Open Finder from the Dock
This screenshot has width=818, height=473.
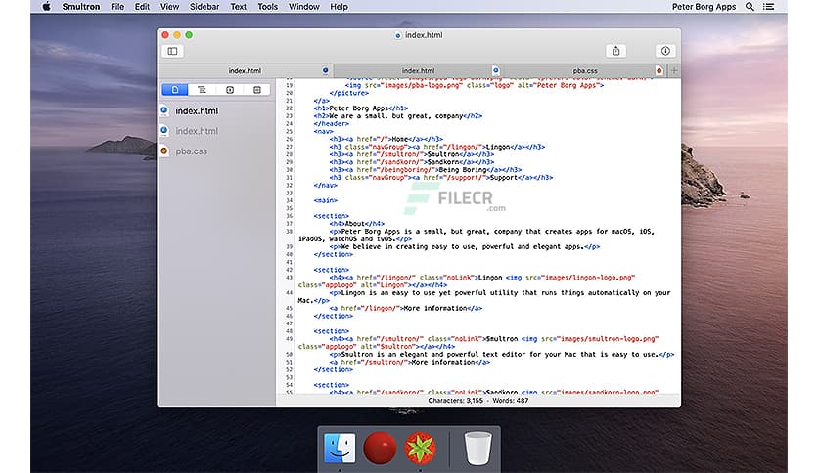pos(340,449)
